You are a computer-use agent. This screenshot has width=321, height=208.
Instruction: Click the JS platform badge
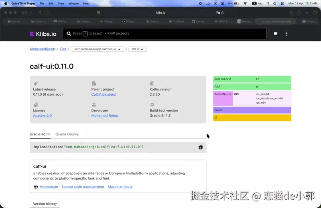point(252,117)
